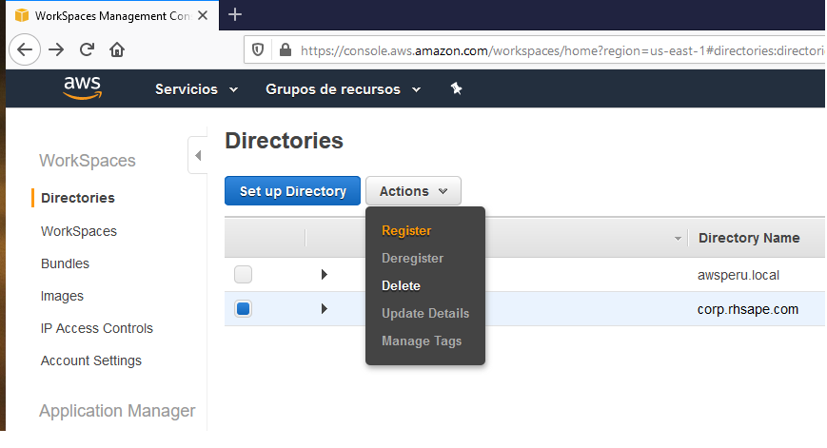Click the corp.rhsape.com directory name
827x448 pixels.
click(748, 309)
